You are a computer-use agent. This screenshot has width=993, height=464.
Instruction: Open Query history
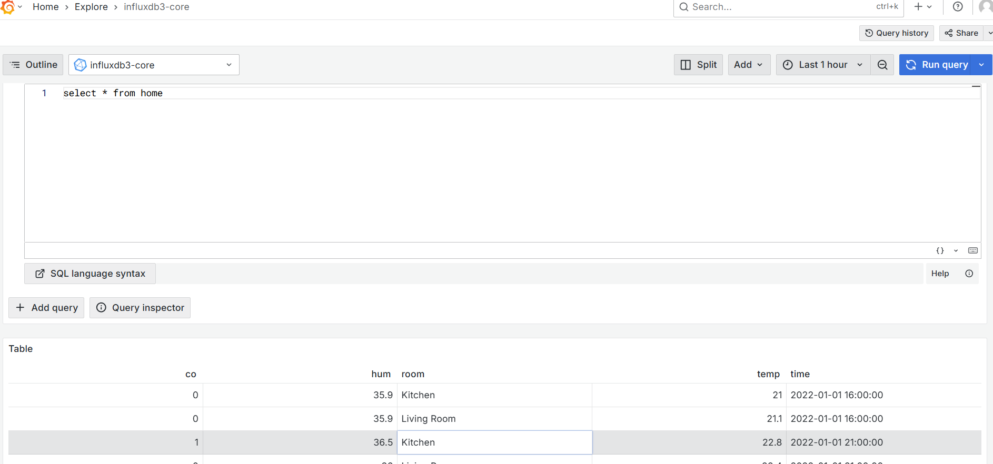897,33
